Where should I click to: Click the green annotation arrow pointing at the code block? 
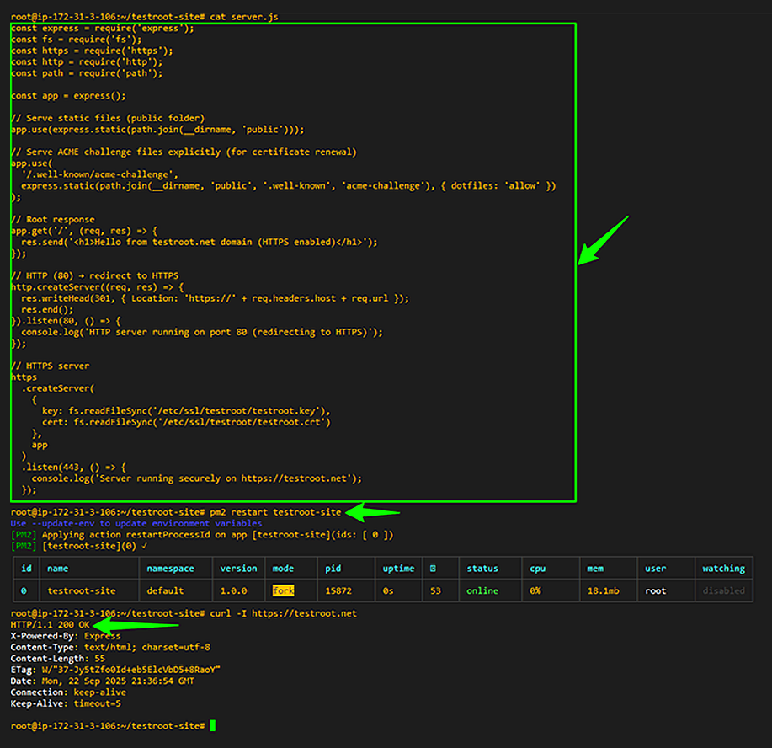click(603, 242)
